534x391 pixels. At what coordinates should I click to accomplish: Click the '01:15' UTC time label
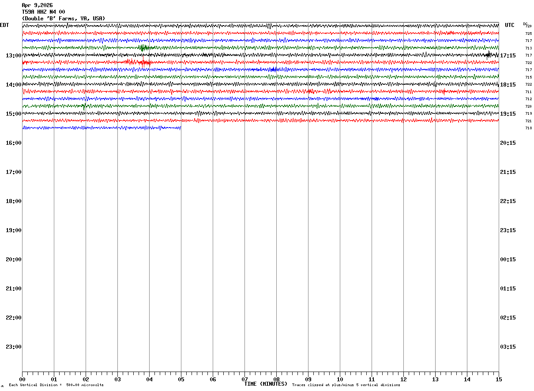coord(508,289)
